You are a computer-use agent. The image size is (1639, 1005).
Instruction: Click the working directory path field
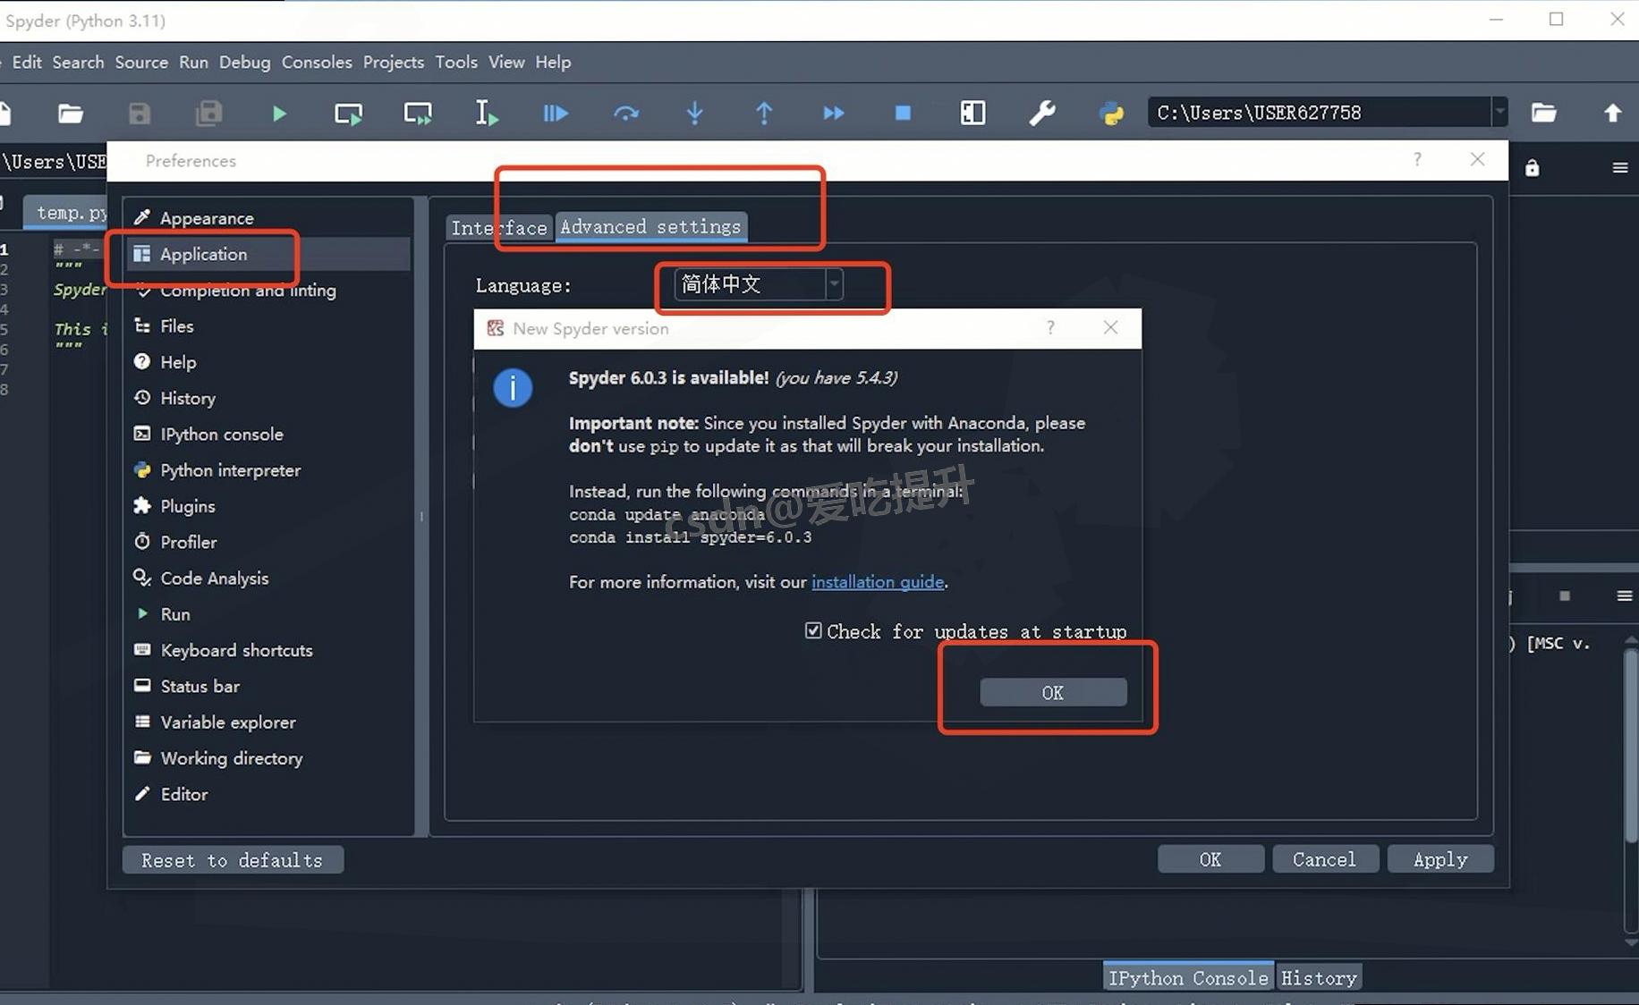[x=1320, y=113]
